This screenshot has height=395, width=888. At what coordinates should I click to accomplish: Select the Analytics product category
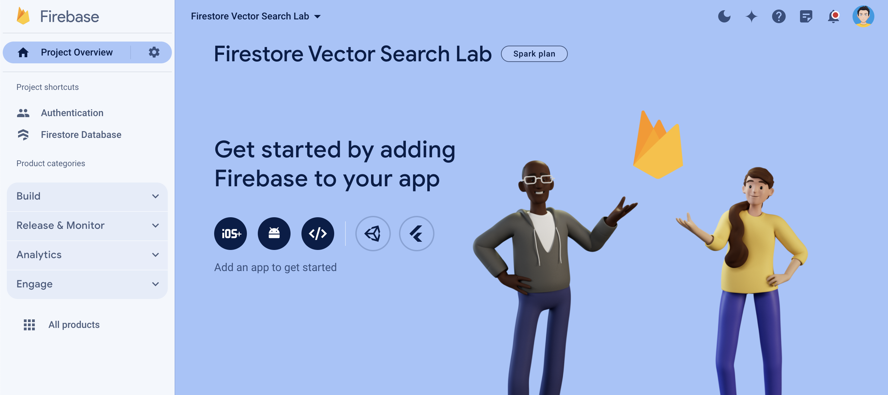[x=87, y=255]
